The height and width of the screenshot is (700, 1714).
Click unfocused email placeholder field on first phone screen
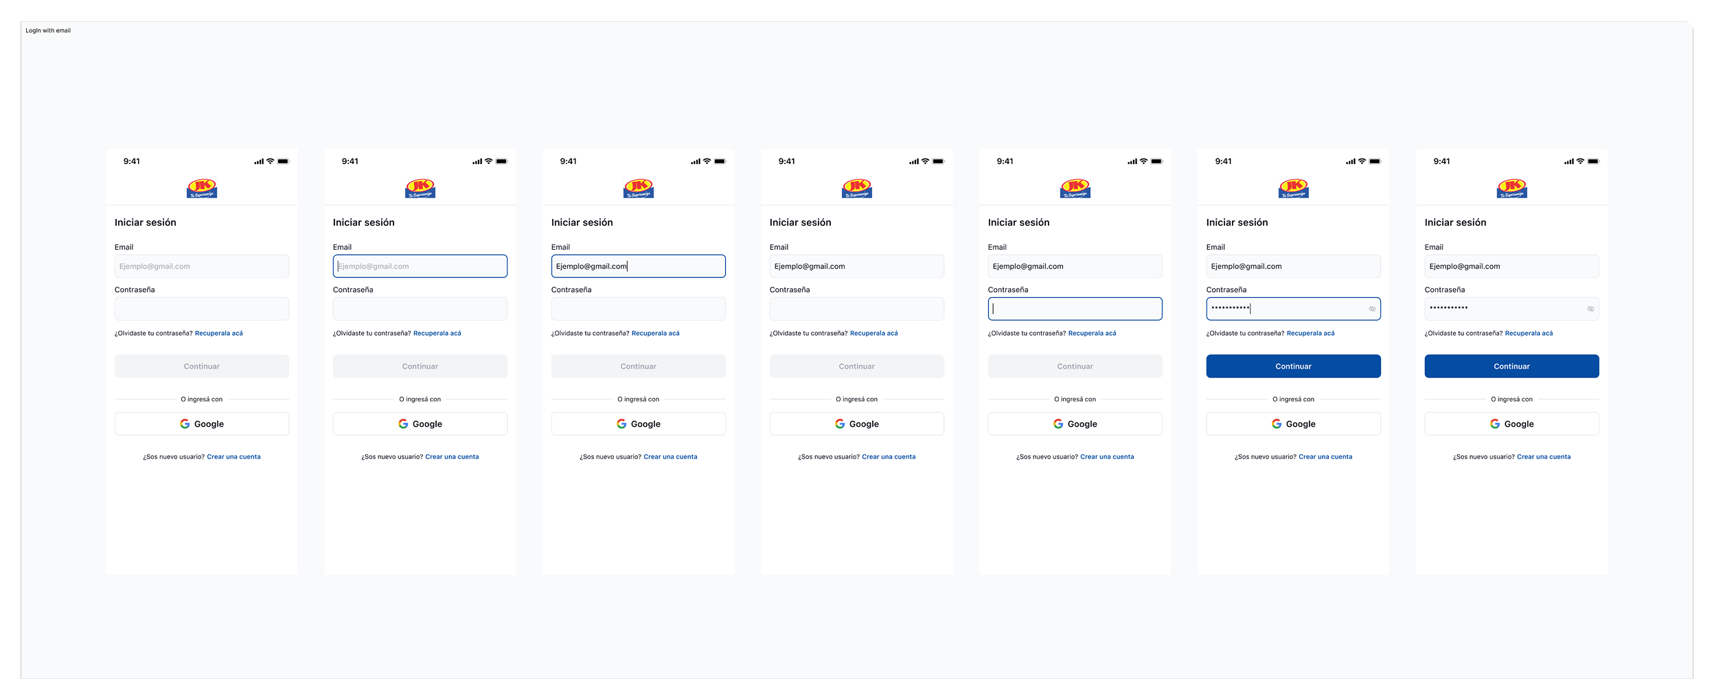[x=202, y=266]
